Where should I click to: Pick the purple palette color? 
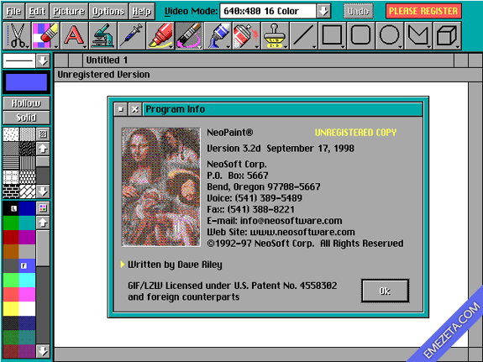[x=27, y=237]
